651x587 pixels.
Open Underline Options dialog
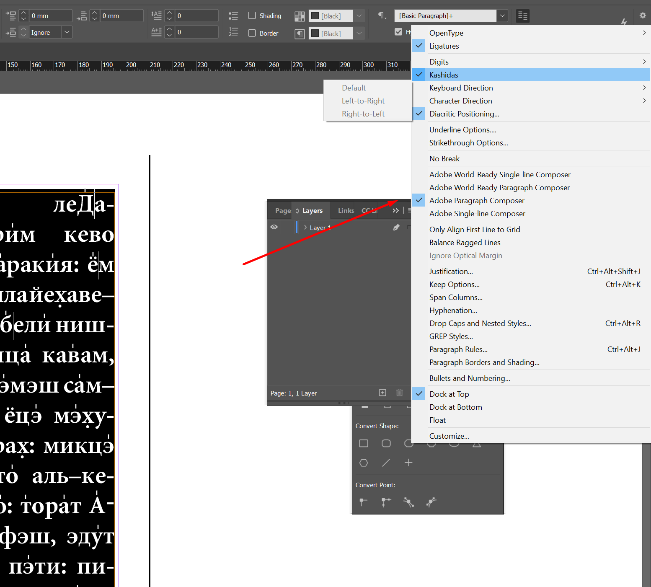(531, 130)
